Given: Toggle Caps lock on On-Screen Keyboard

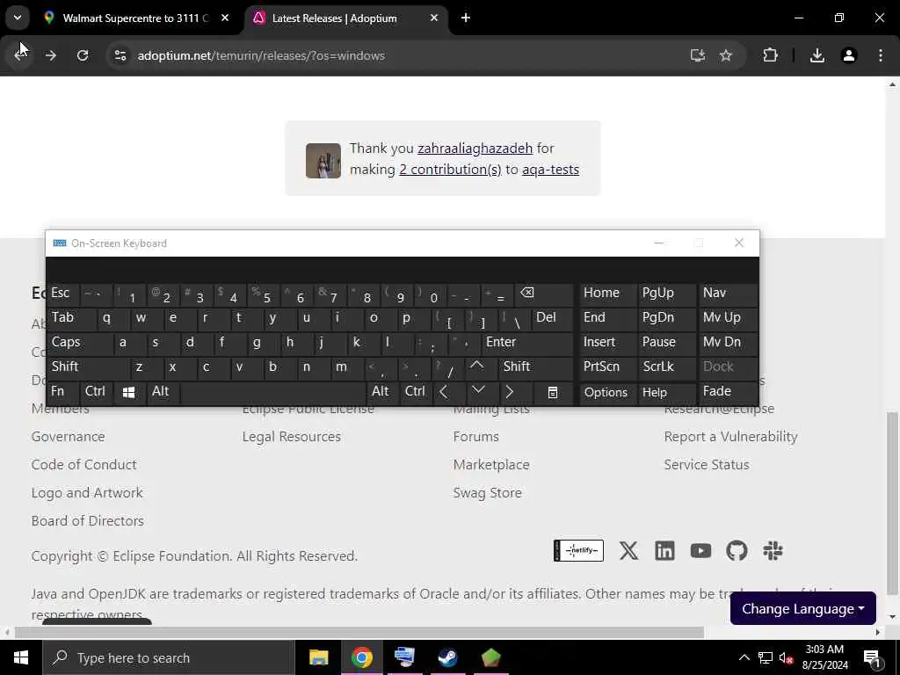Looking at the screenshot, I should [x=80, y=344].
